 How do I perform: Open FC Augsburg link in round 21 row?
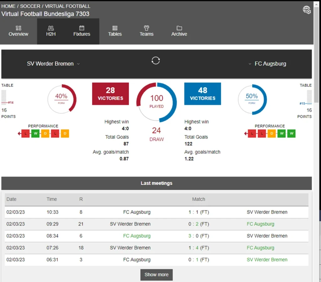point(260,224)
